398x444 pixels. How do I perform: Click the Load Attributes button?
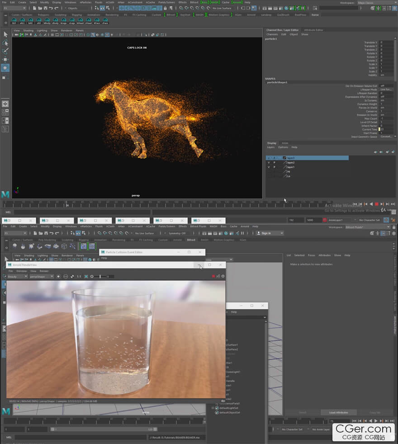coord(339,412)
